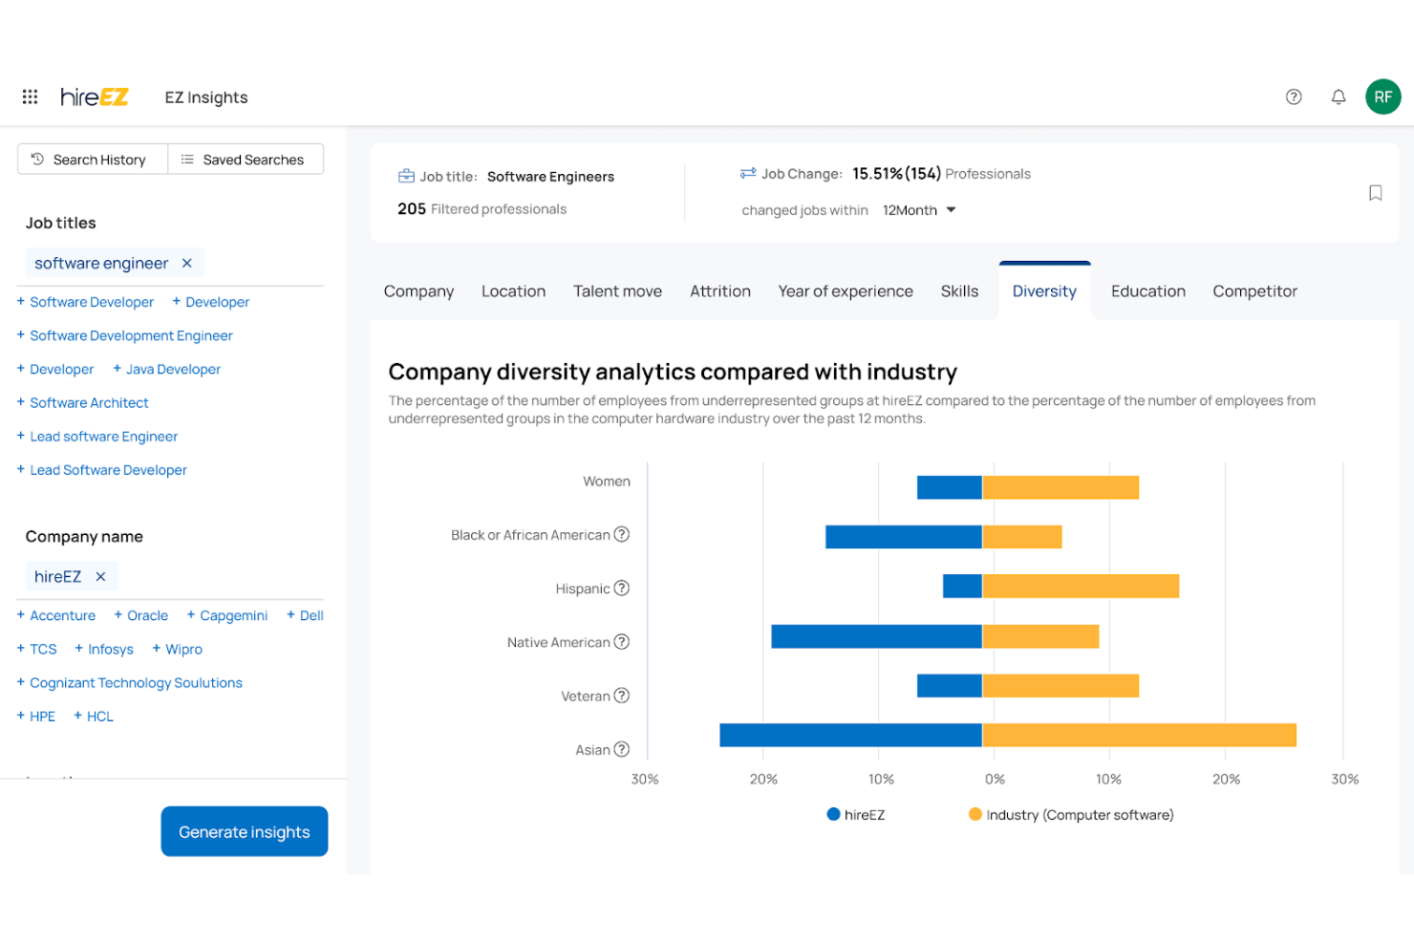The image size is (1414, 943).
Task: Open Saved Searches
Action: point(246,159)
